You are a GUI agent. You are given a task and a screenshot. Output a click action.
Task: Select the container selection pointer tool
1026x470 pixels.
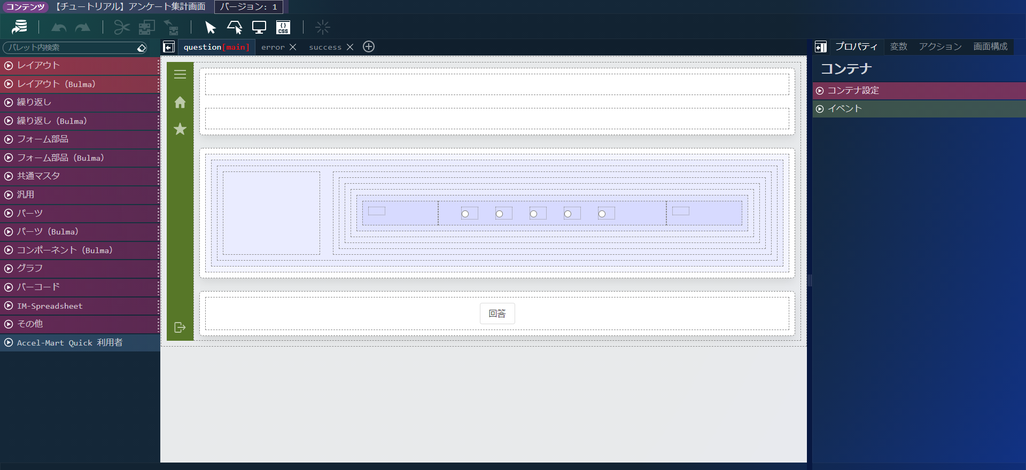click(x=235, y=27)
